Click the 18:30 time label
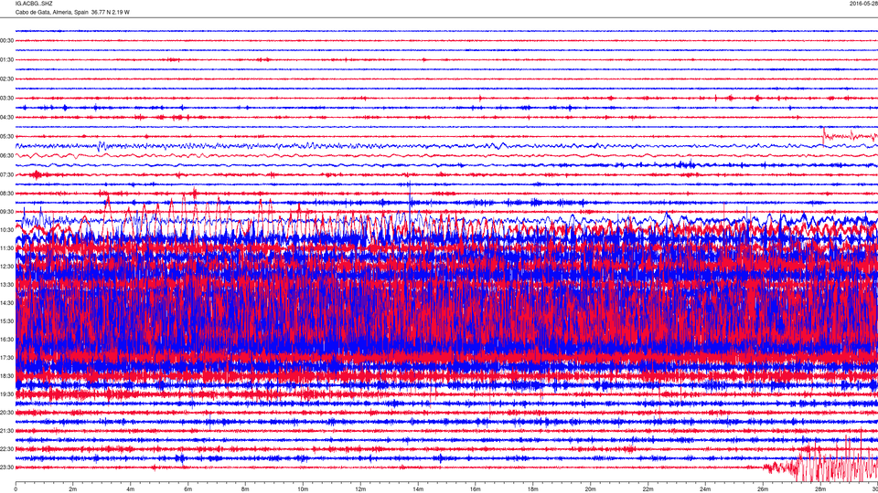 point(6,376)
